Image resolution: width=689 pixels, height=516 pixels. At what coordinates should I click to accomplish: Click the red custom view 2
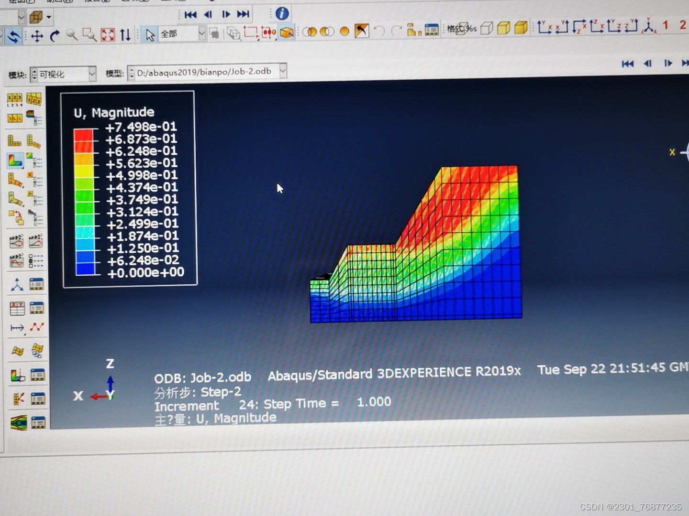point(683,24)
